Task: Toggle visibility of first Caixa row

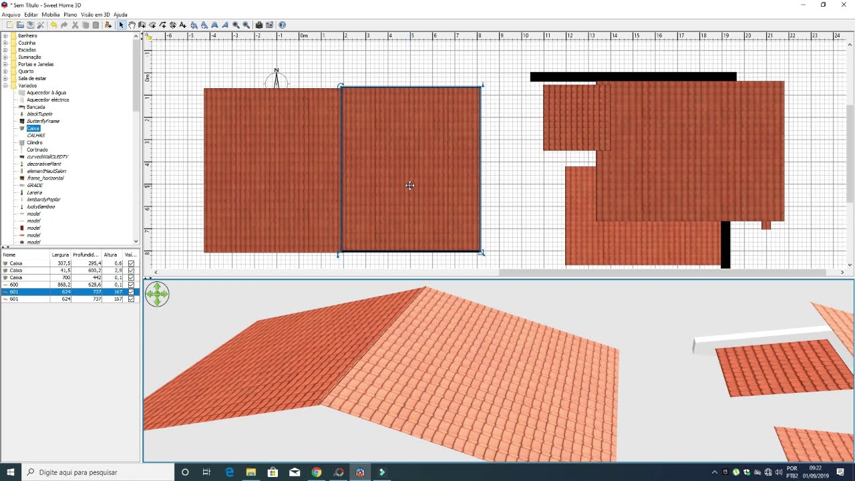Action: [x=131, y=263]
